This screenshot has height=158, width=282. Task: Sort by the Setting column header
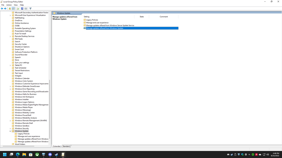pyautogui.click(x=109, y=17)
